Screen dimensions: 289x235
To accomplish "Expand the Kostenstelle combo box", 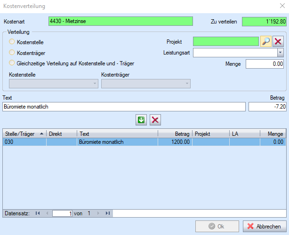I will [x=95, y=83].
